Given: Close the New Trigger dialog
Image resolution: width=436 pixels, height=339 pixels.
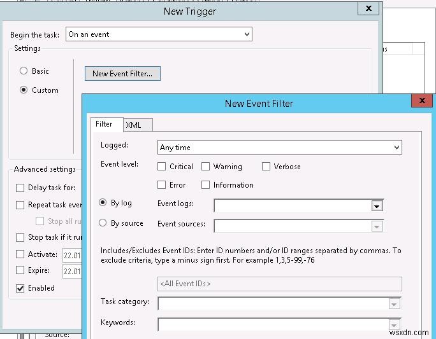Looking at the screenshot, I should click(368, 8).
